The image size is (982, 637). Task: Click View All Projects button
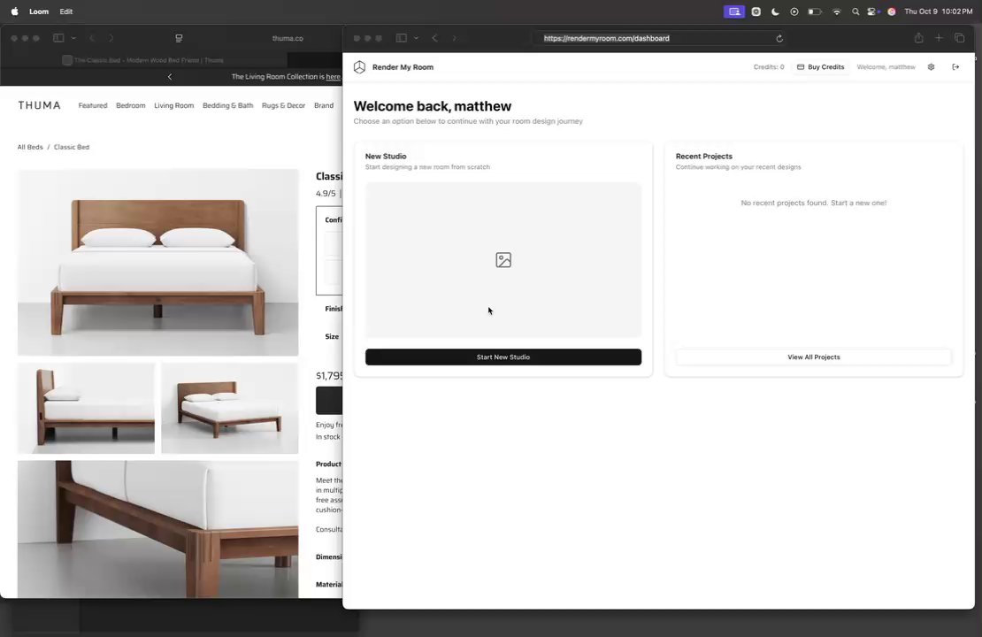pyautogui.click(x=814, y=357)
